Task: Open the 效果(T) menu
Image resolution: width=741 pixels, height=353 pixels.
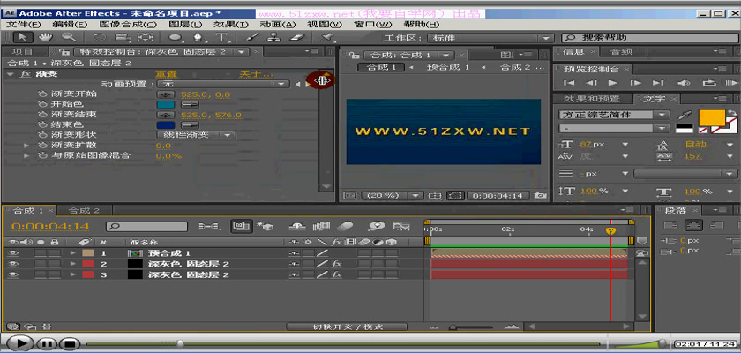Action: coord(230,25)
